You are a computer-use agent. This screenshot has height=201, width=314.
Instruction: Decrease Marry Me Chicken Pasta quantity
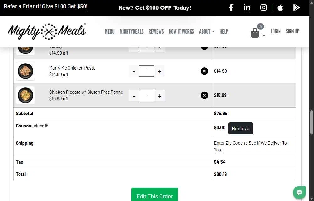(x=134, y=71)
